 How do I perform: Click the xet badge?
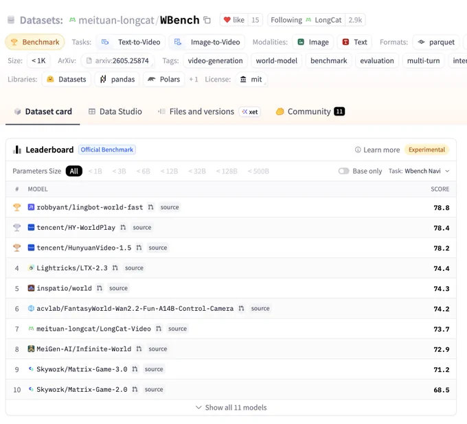[x=250, y=112]
